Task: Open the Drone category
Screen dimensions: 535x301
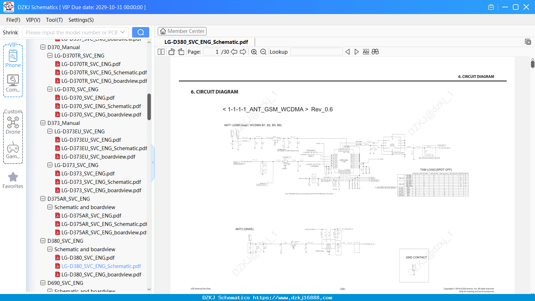Action: 13,125
